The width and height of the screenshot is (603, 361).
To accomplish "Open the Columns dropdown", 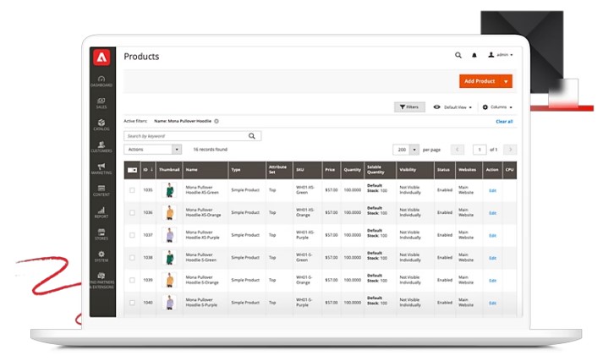I will (x=496, y=107).
